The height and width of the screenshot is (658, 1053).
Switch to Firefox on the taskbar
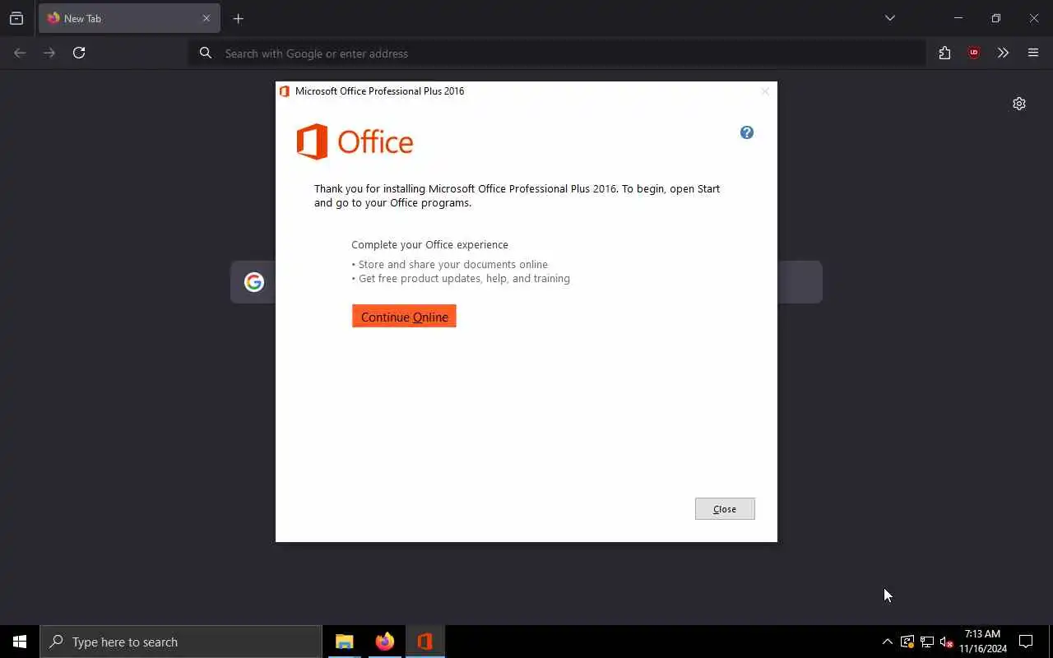click(385, 642)
